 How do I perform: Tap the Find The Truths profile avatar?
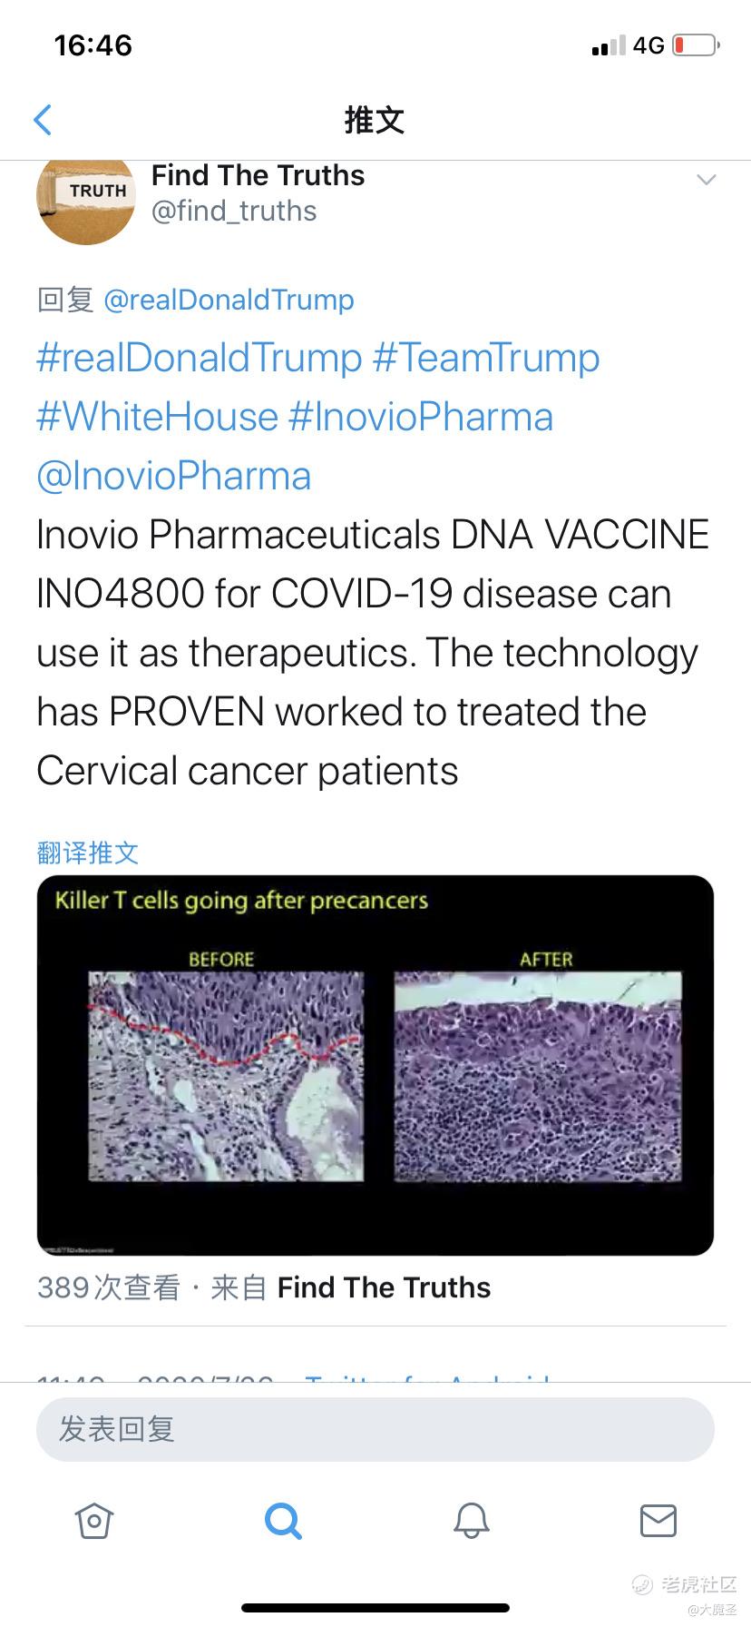click(85, 198)
